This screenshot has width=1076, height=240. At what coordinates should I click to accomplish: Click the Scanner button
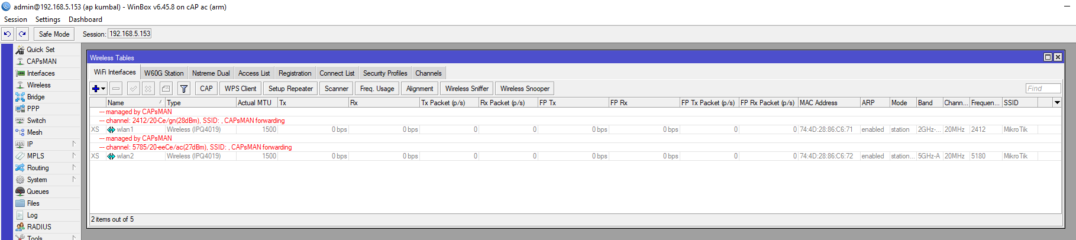click(337, 89)
